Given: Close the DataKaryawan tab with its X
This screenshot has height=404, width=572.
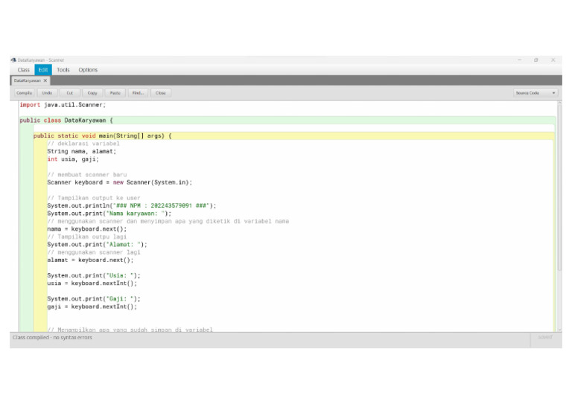Looking at the screenshot, I should point(45,80).
